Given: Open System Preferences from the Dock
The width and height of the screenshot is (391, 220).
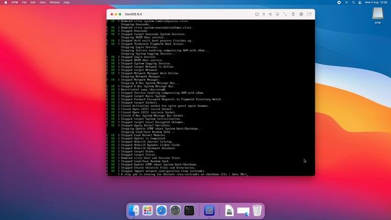Looking at the screenshot, I should coord(175,210).
